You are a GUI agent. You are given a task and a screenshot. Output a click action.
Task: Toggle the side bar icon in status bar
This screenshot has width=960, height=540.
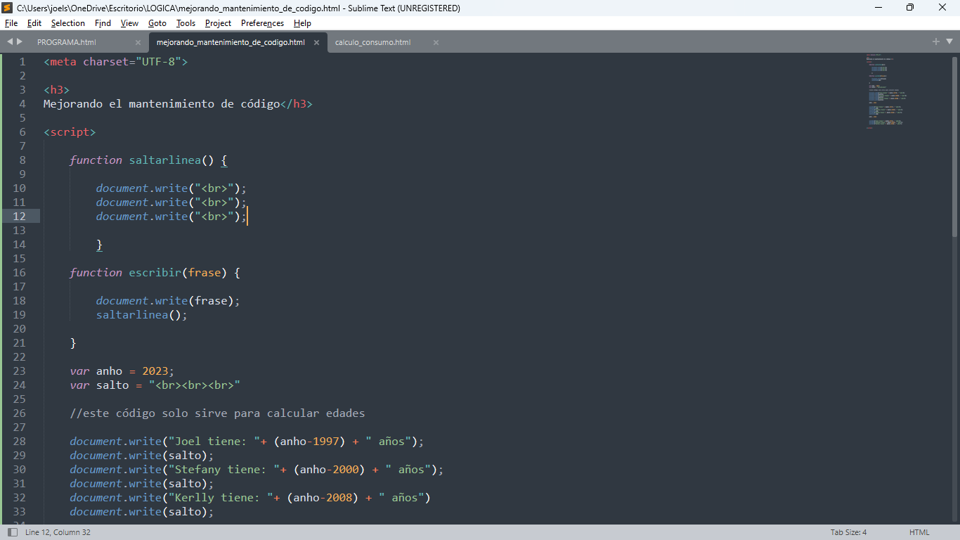click(x=12, y=532)
